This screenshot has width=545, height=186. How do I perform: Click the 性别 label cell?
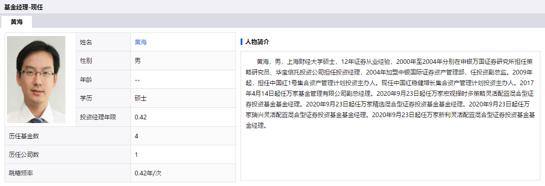[103, 61]
